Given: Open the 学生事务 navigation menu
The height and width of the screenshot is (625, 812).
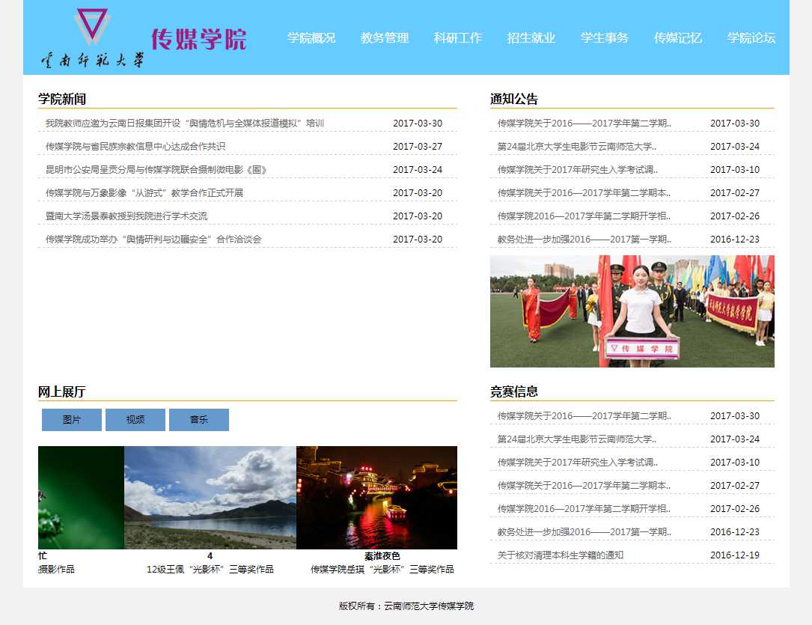Looking at the screenshot, I should (605, 37).
